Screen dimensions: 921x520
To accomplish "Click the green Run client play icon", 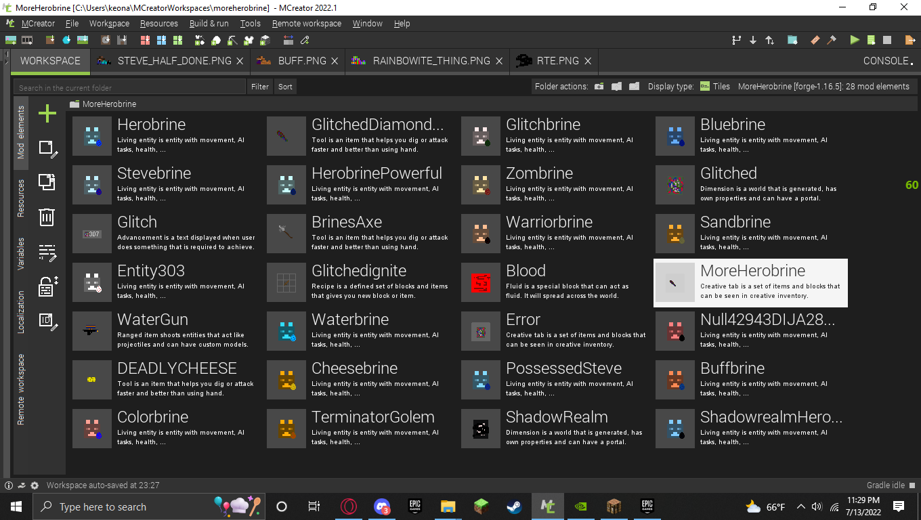I will click(855, 40).
